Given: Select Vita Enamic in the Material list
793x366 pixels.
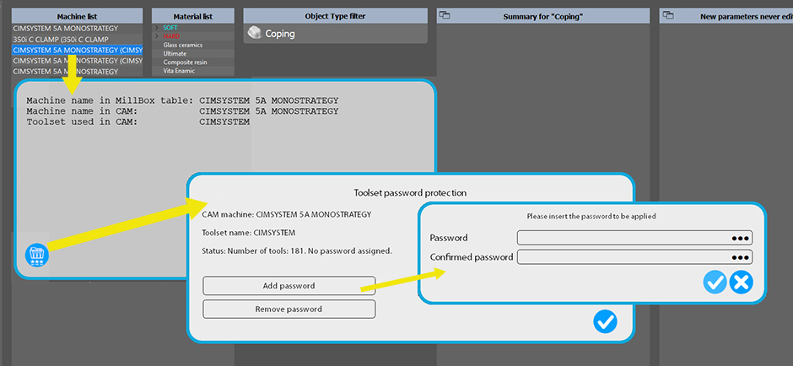Looking at the screenshot, I should pos(179,71).
